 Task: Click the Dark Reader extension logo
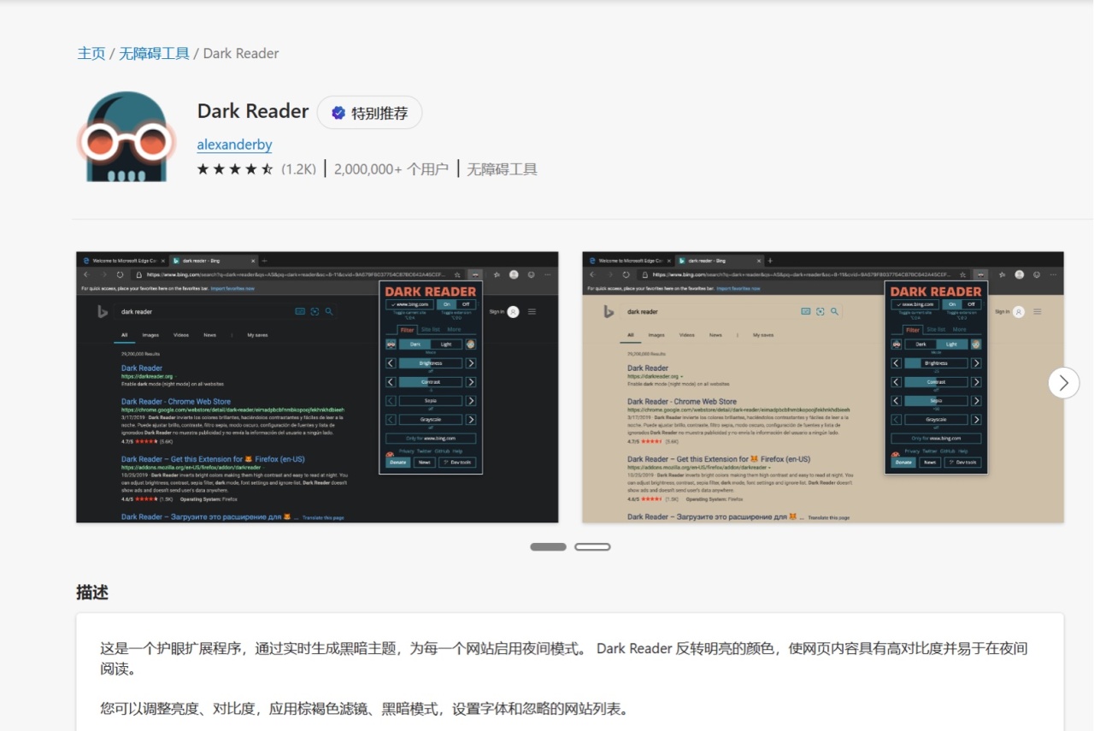(x=126, y=136)
